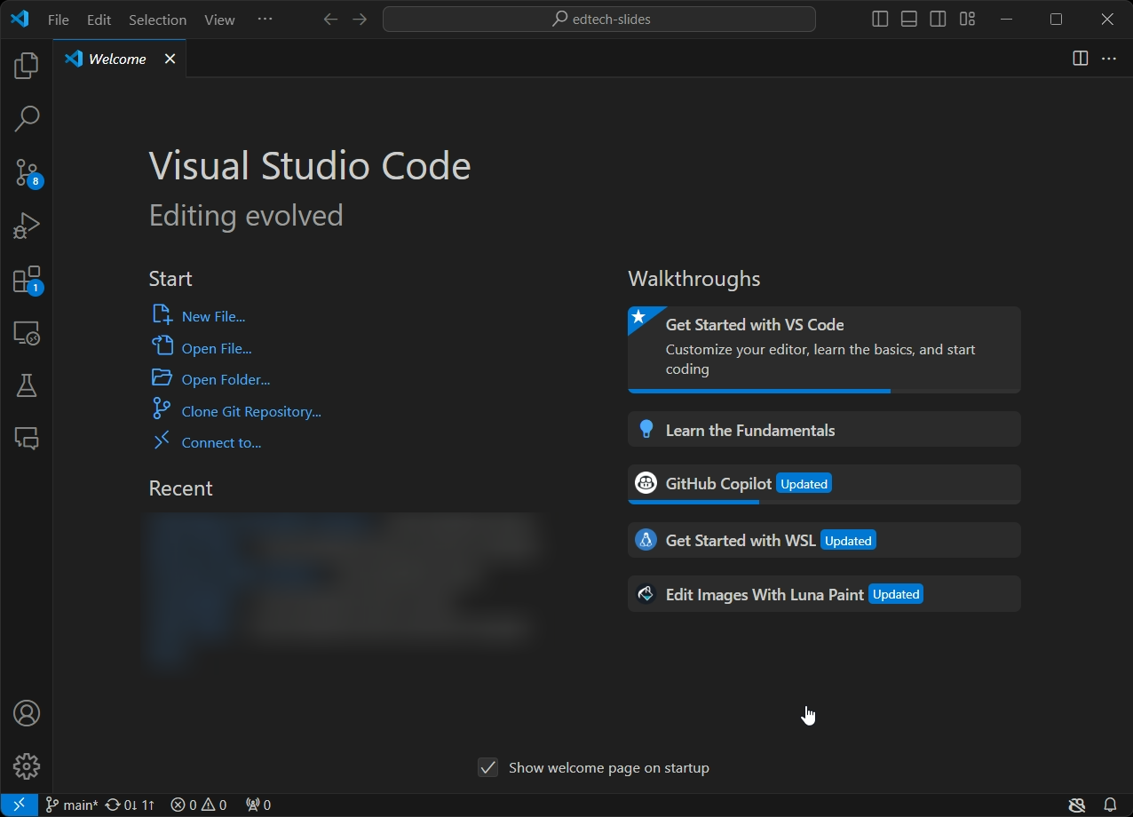The height and width of the screenshot is (817, 1133).
Task: Open Remote Explorer in activity bar
Action: coord(27,333)
